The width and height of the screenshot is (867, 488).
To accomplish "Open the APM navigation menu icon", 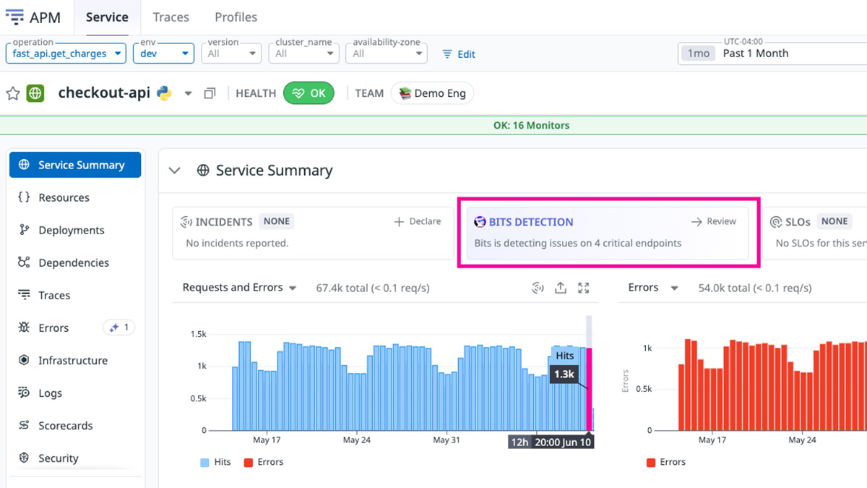I will point(14,17).
